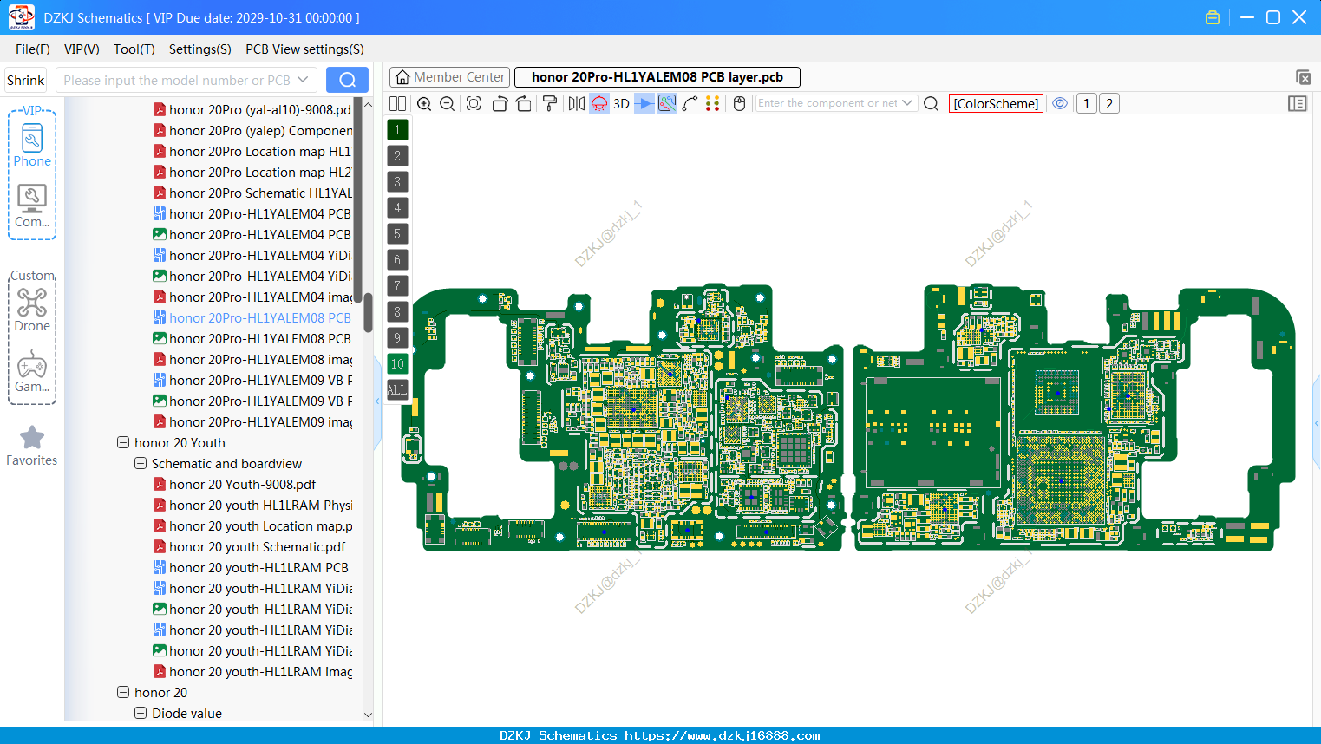Show ALL PCB layers
1321x744 pixels.
coord(397,390)
